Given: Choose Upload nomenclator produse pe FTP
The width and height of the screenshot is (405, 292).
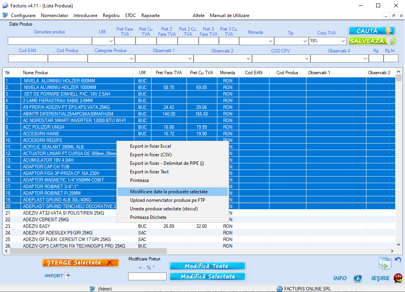Looking at the screenshot, I should pyautogui.click(x=173, y=200).
